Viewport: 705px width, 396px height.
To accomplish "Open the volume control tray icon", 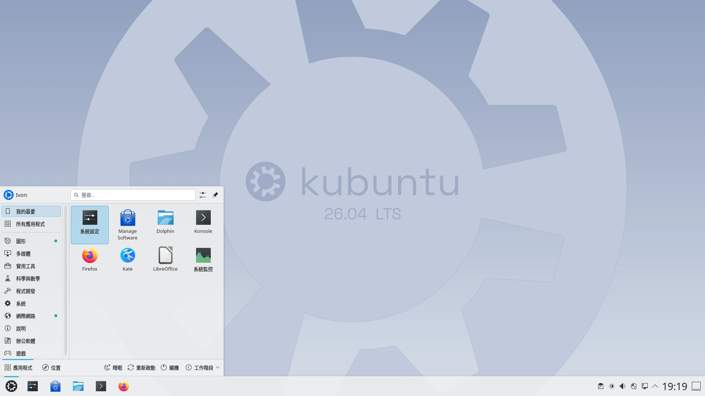I will [x=622, y=386].
